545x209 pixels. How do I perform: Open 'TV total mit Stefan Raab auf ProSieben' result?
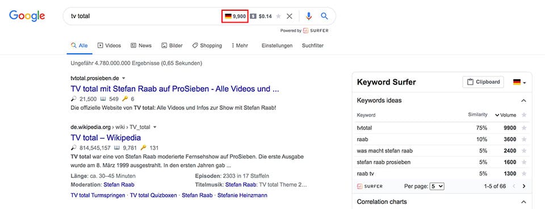coord(174,89)
